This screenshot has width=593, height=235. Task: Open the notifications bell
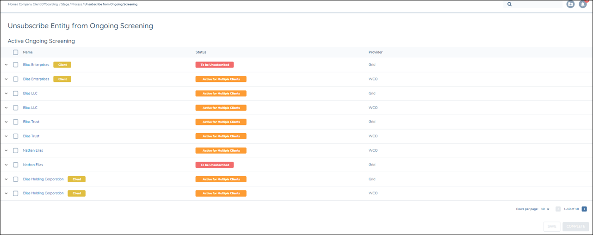point(583,4)
